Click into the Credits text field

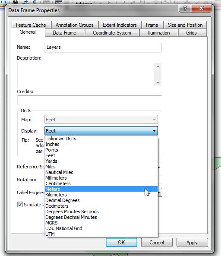click(x=90, y=100)
